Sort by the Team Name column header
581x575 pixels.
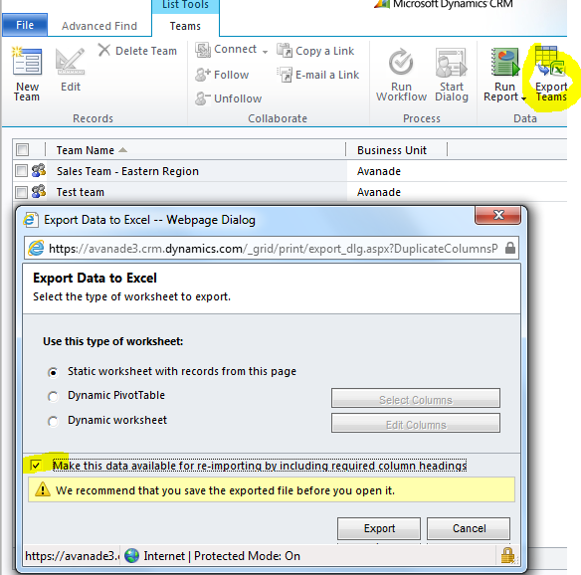(86, 150)
